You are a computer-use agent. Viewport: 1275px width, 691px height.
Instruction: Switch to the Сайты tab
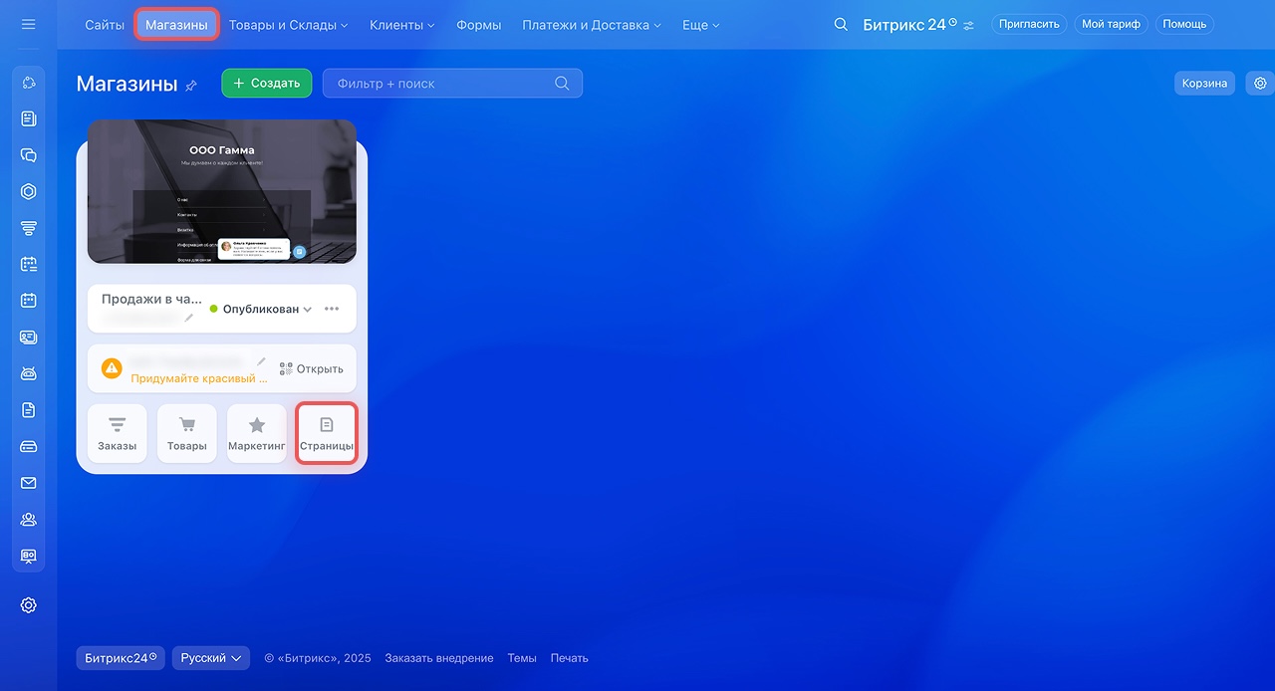105,25
